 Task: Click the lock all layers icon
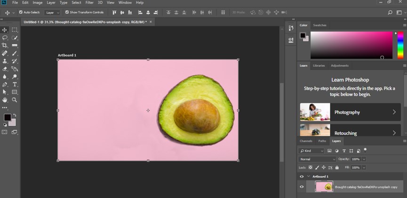coord(337,168)
